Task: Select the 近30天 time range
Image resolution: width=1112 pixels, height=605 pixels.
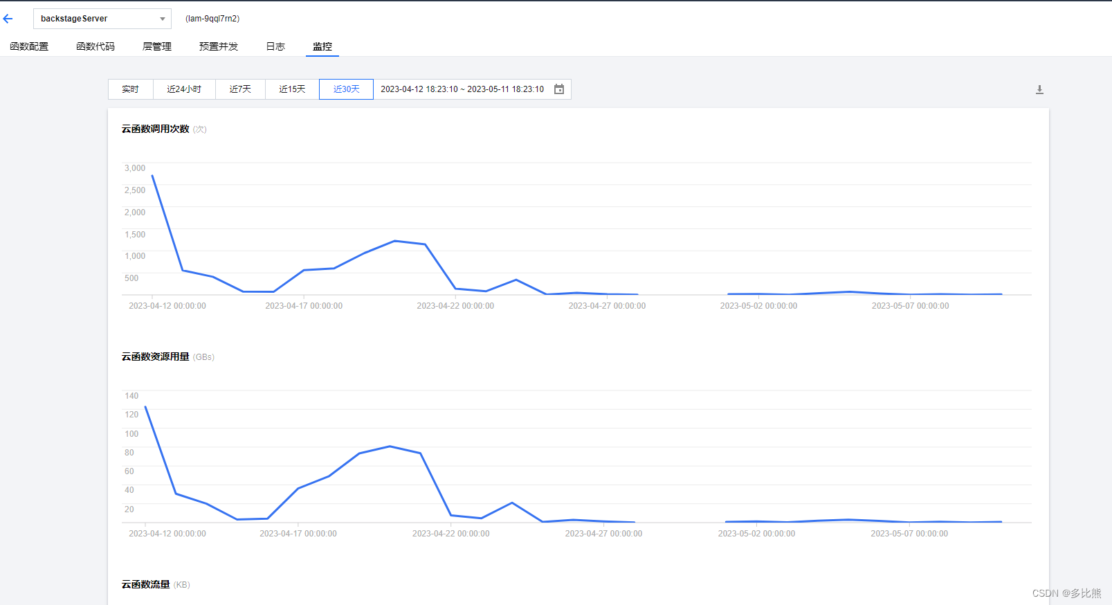Action: pos(346,89)
